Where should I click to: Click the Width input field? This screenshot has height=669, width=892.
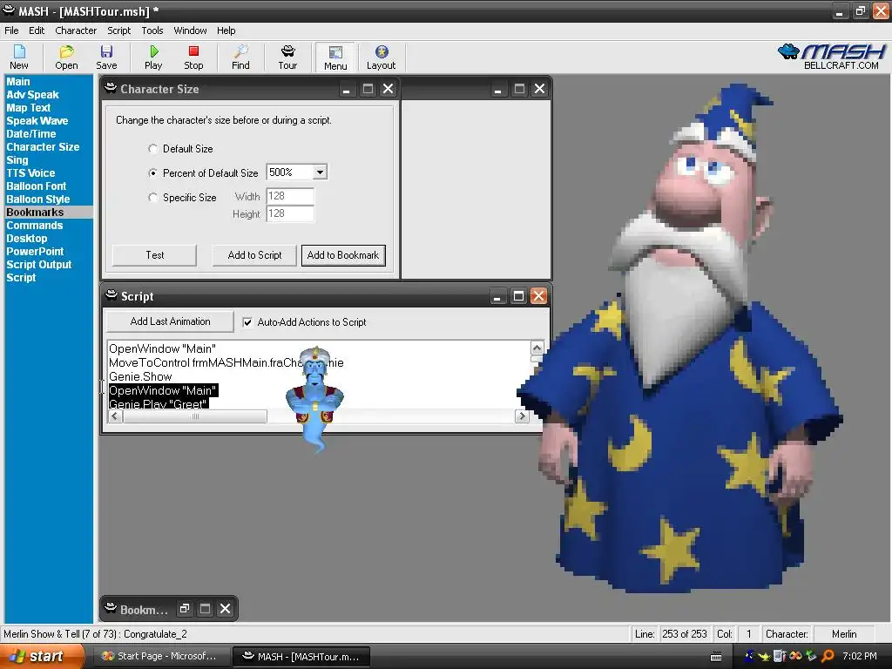coord(290,196)
